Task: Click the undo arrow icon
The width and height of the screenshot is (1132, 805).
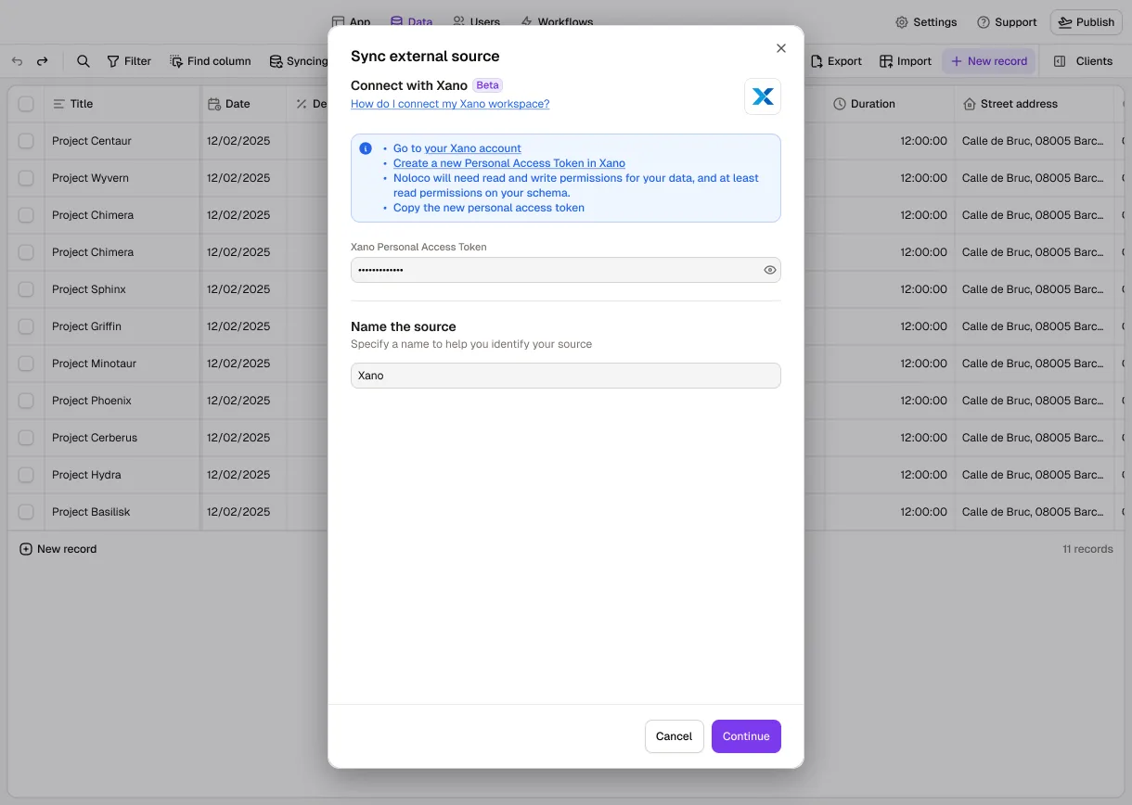Action: tap(17, 61)
